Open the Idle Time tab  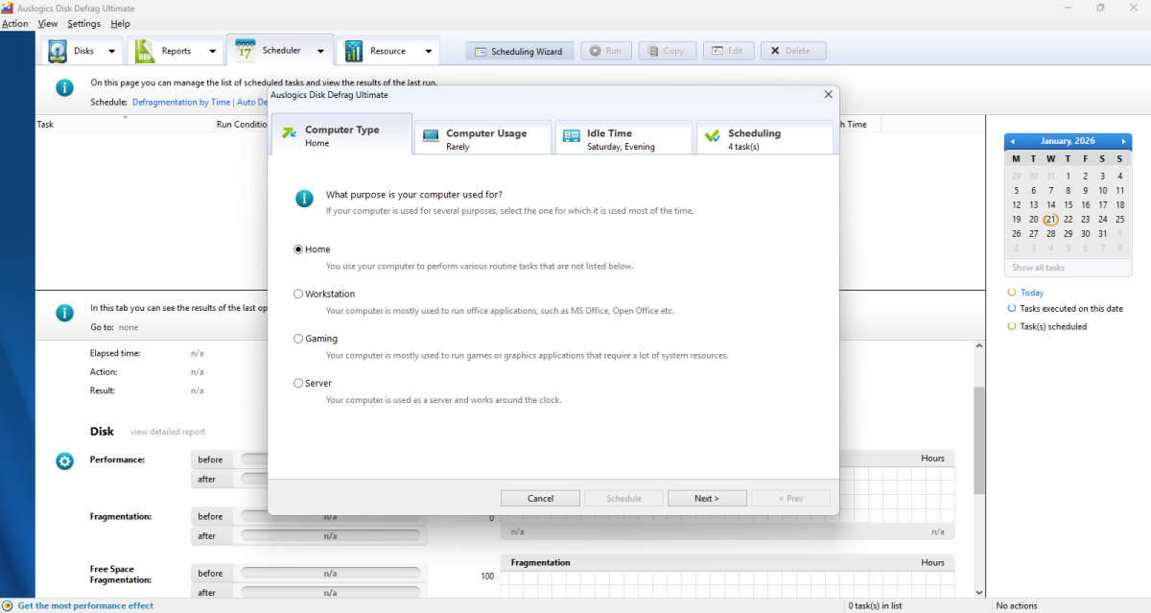pos(622,137)
